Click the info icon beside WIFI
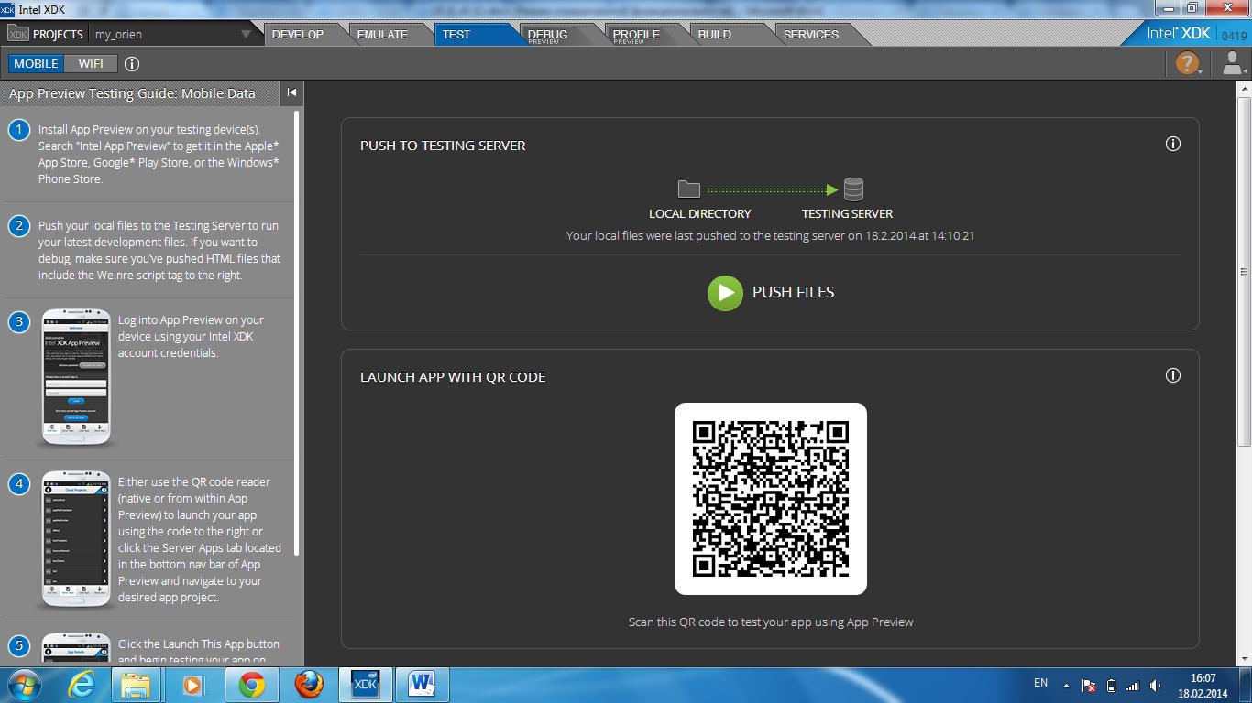The image size is (1252, 703). (132, 64)
